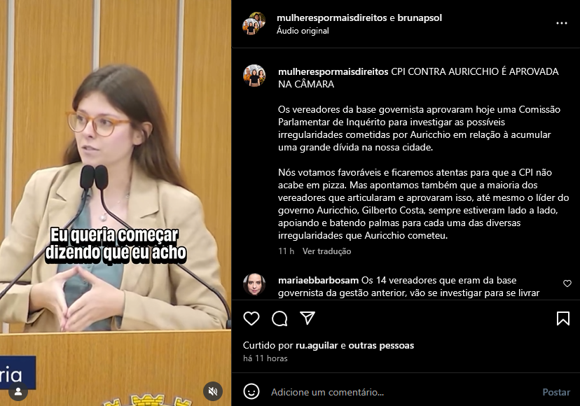Image resolution: width=580 pixels, height=406 pixels.
Task: Save post with bookmark icon
Action: tap(563, 318)
